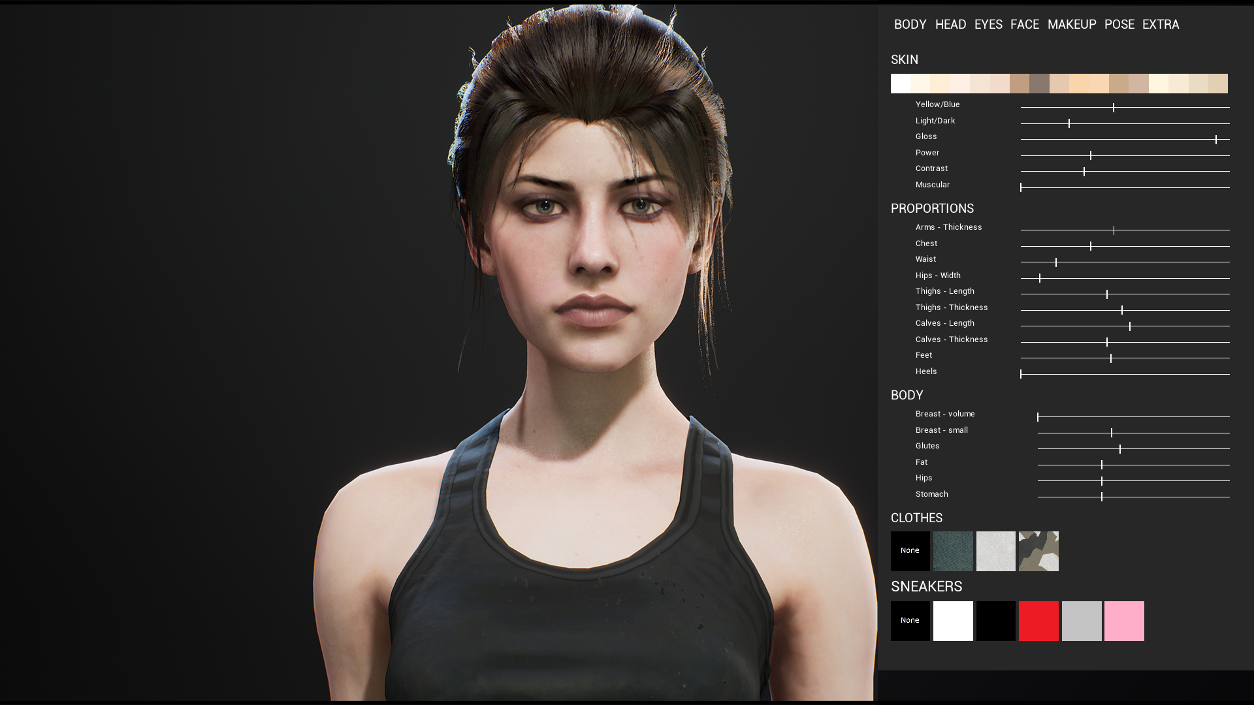Click the Gloss slider handle
Screen dimensions: 1254x705
pos(1215,139)
